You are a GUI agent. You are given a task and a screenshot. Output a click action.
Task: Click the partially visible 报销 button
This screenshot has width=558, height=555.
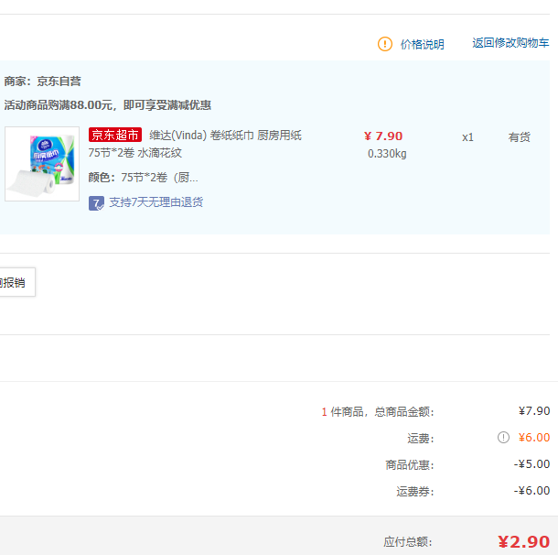16,282
